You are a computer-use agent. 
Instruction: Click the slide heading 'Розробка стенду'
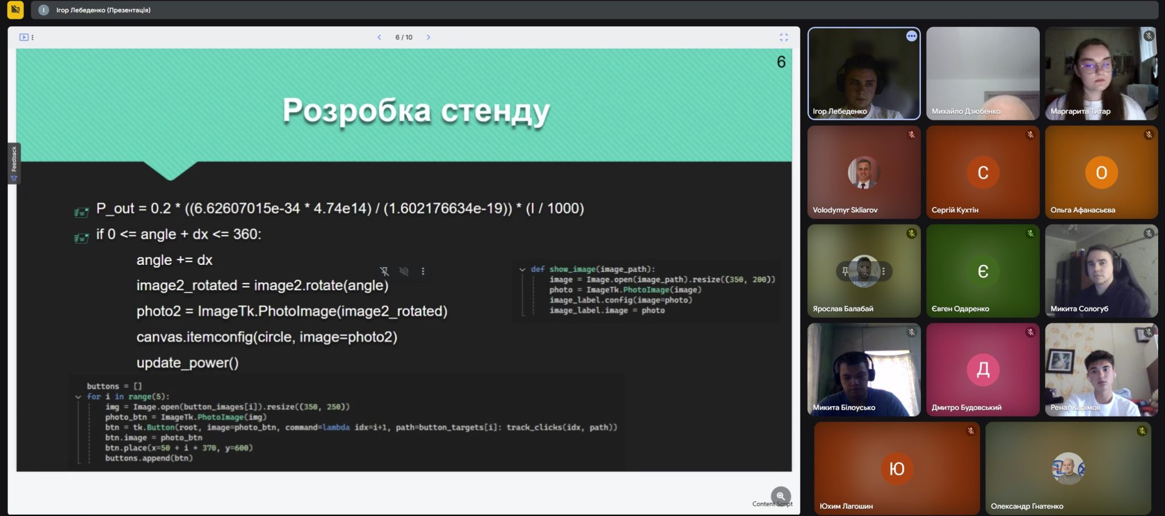(416, 111)
